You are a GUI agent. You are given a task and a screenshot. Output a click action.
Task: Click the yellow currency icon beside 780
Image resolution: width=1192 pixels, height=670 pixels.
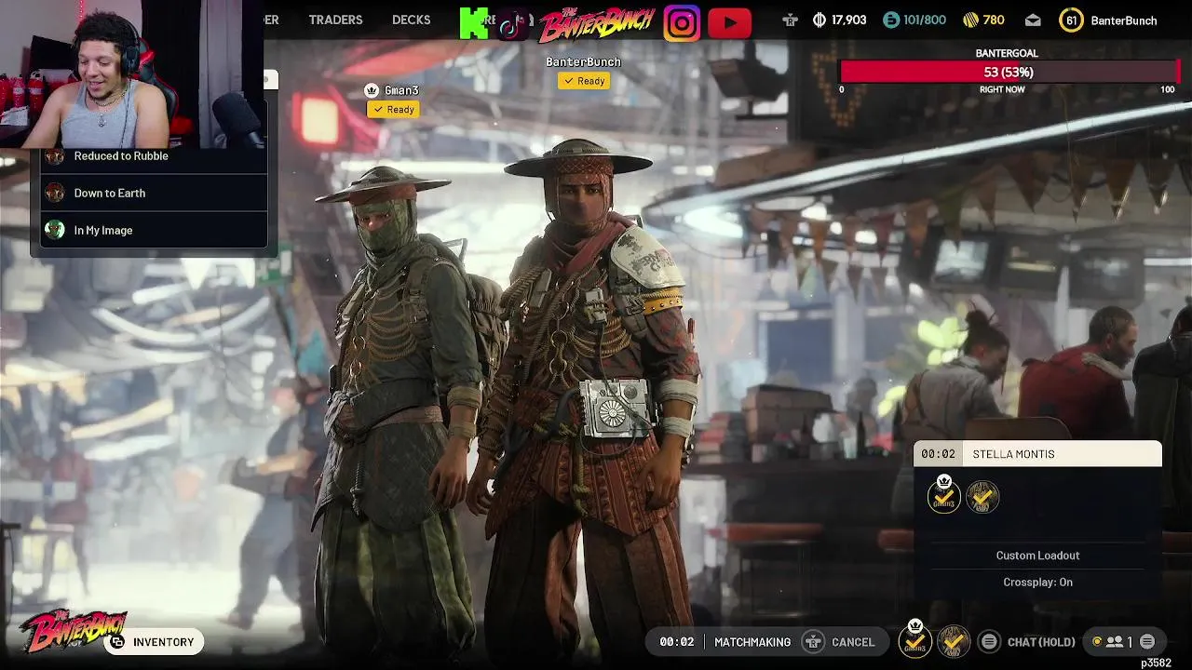pyautogui.click(x=970, y=20)
